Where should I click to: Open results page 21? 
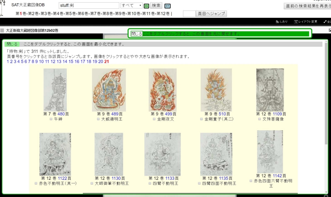point(107,61)
